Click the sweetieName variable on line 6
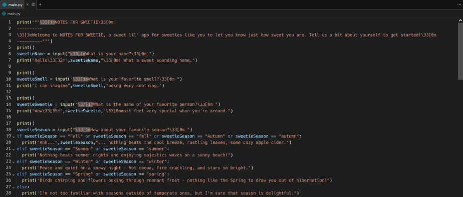 pyautogui.click(x=31, y=54)
